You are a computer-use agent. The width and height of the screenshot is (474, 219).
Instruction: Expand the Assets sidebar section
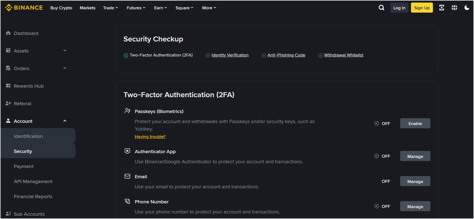tap(65, 50)
